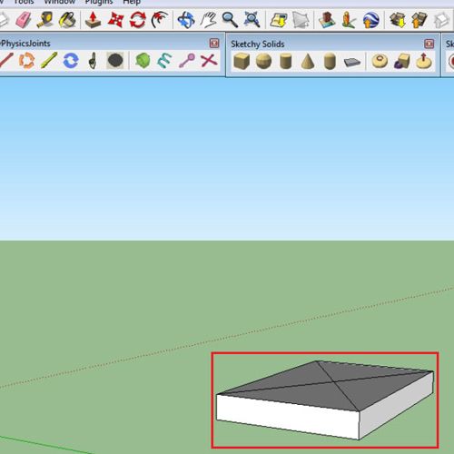Create a Sketchy Solids box
Image resolution: width=454 pixels, height=454 pixels.
pyautogui.click(x=242, y=61)
